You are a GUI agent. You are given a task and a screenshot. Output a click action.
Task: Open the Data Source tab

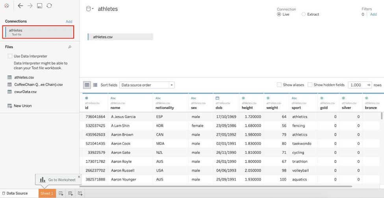pyautogui.click(x=15, y=193)
